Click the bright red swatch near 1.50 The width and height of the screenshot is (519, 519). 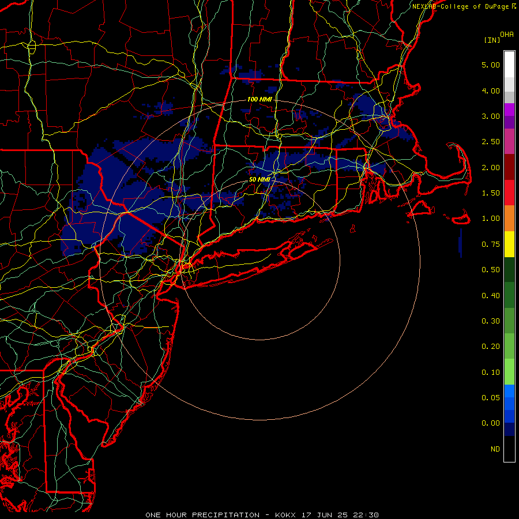point(509,193)
